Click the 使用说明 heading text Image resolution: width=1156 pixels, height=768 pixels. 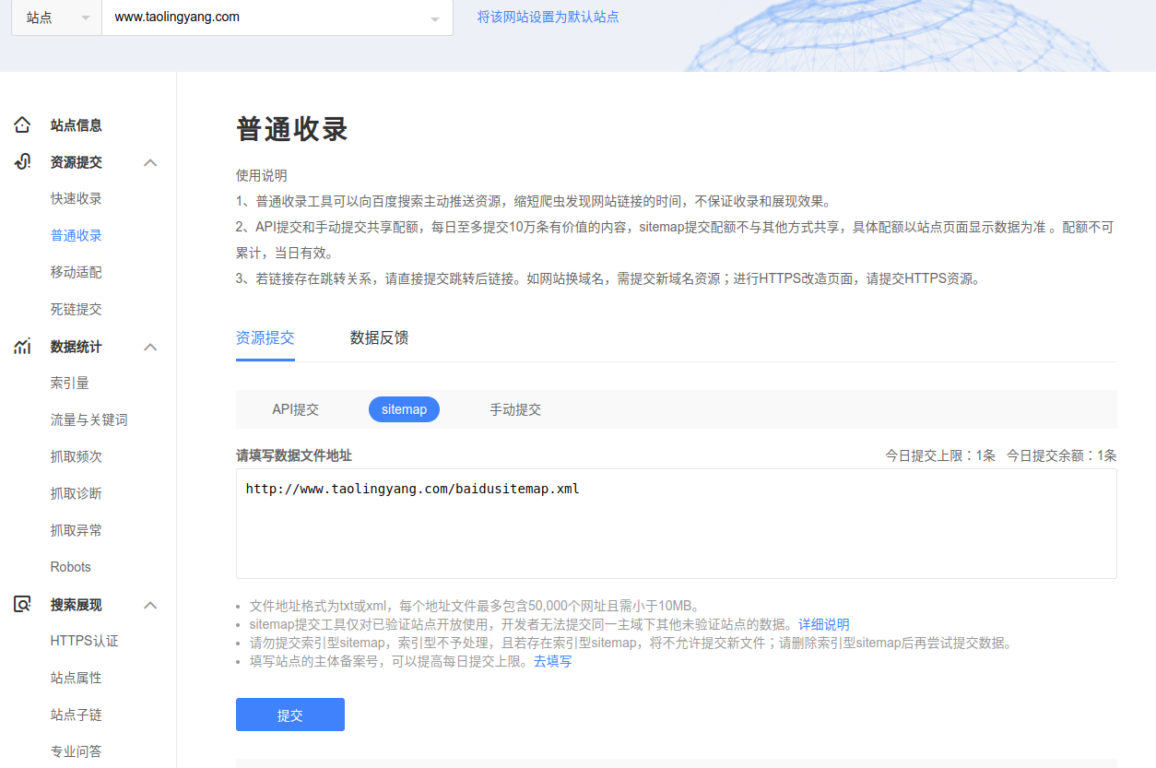point(262,175)
